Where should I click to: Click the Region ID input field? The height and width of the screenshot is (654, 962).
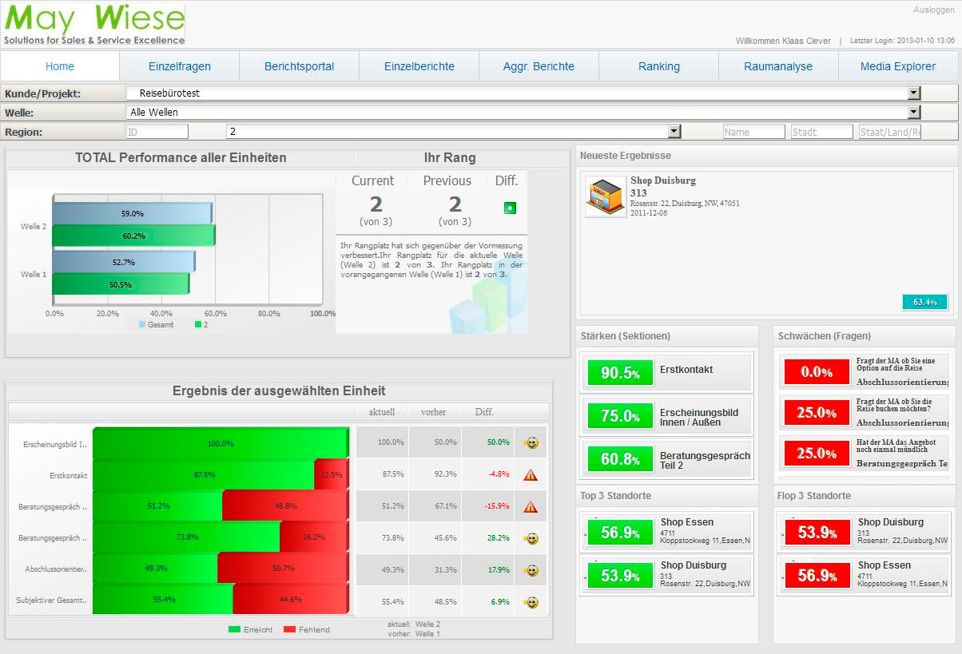pyautogui.click(x=157, y=132)
